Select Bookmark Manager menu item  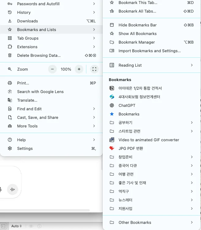(137, 42)
